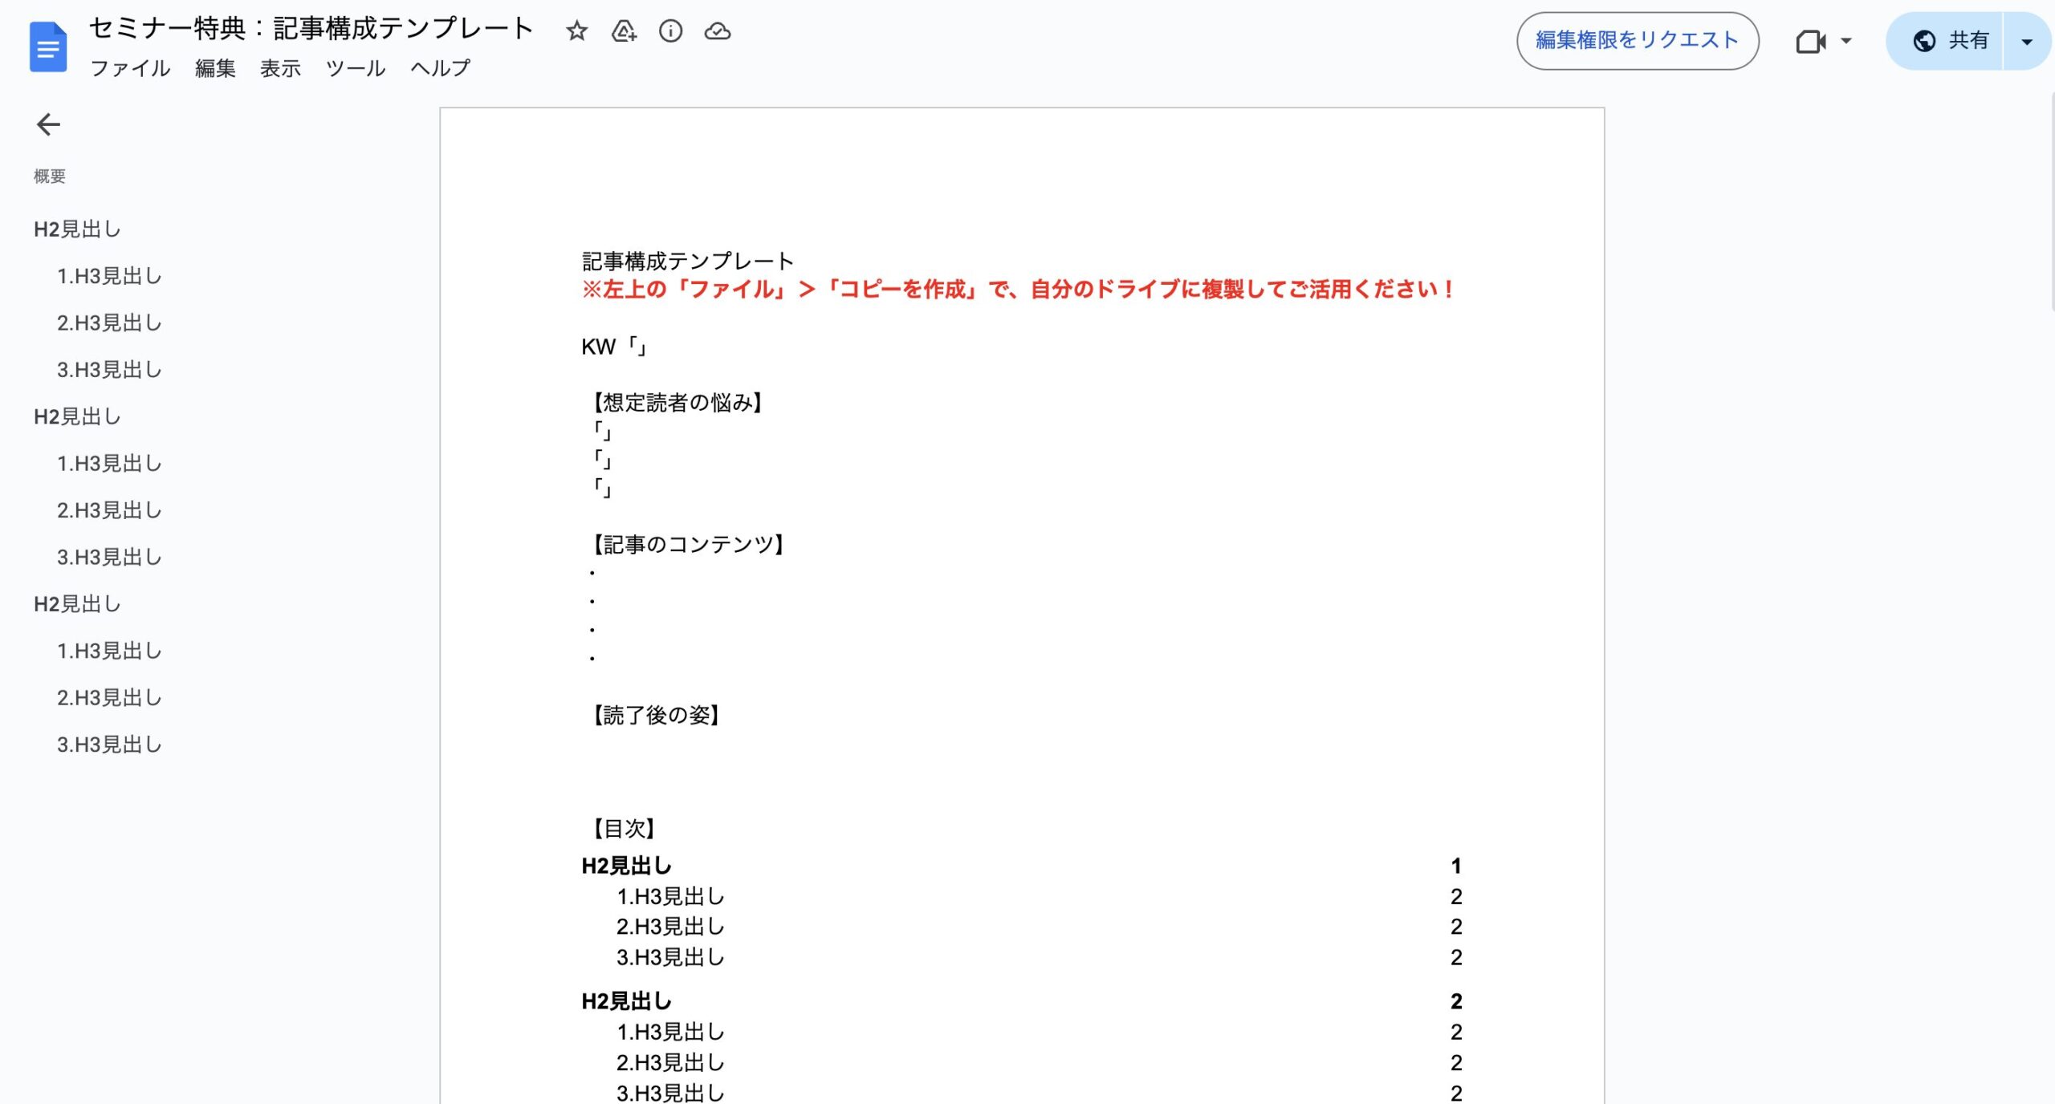Follow 2.H3見出し link under second TOC H2
Image resolution: width=2055 pixels, height=1104 pixels.
pyautogui.click(x=670, y=1062)
